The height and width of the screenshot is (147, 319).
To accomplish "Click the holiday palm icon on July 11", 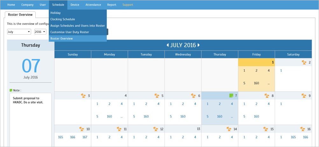I will pos(119,129).
